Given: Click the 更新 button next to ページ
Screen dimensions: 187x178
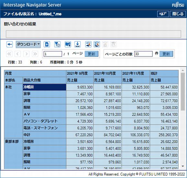Looking at the screenshot, I should pyautogui.click(x=92, y=54).
